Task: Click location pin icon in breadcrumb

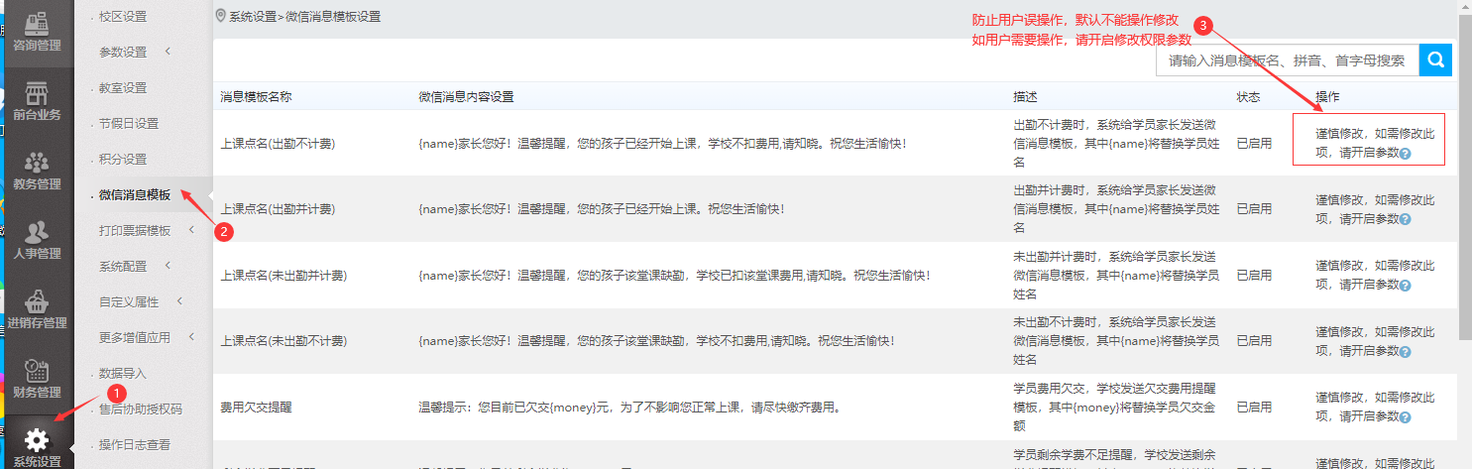Action: tap(220, 16)
